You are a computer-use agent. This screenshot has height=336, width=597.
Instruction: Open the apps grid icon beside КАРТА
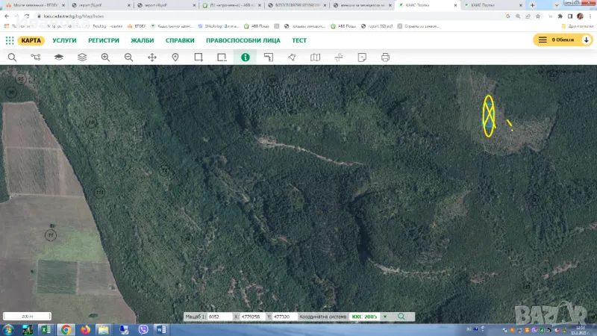pos(10,40)
